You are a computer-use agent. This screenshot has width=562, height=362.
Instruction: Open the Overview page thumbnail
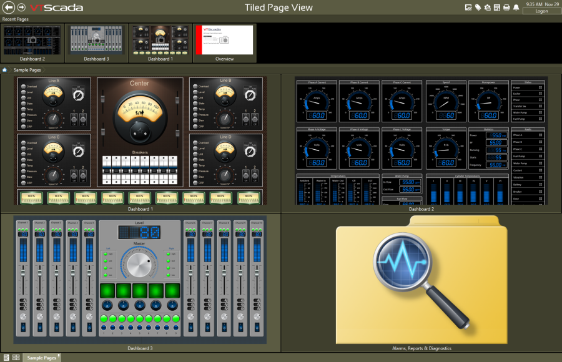pyautogui.click(x=224, y=41)
